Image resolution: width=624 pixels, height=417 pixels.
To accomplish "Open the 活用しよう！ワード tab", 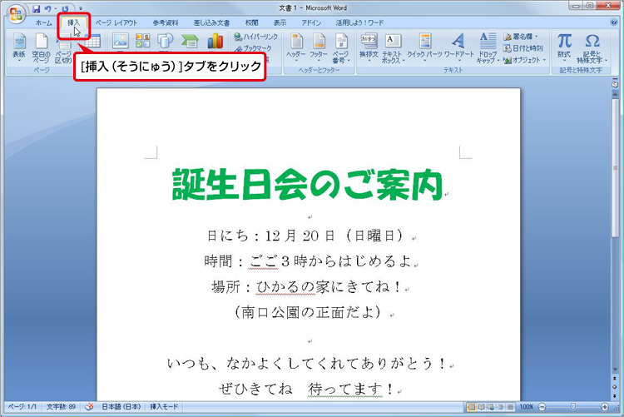I will click(359, 23).
